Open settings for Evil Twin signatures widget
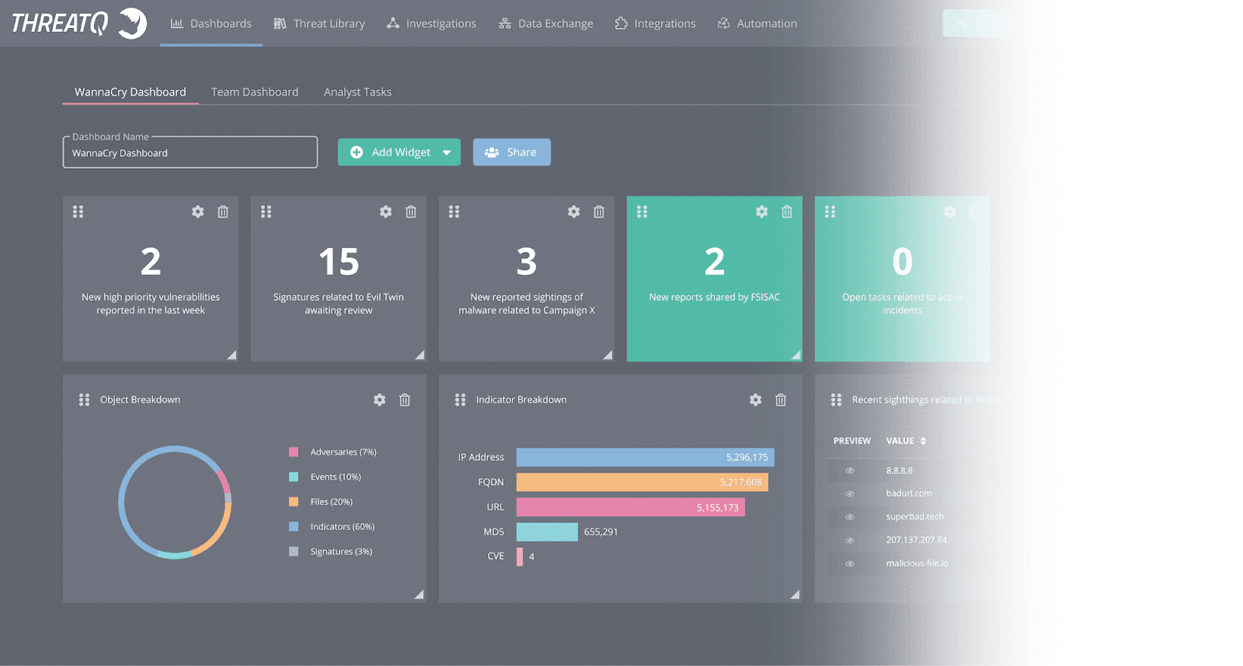 click(x=386, y=211)
